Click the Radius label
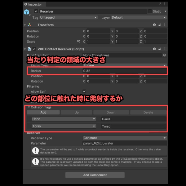The height and width of the screenshot is (186, 186). point(36,71)
